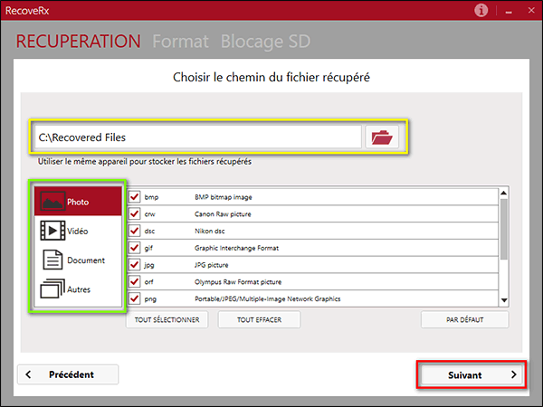Select the Photo category
Screen dimensions: 543x407
(78, 202)
